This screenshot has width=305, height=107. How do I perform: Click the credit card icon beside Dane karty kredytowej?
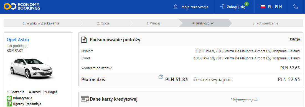[85, 99]
